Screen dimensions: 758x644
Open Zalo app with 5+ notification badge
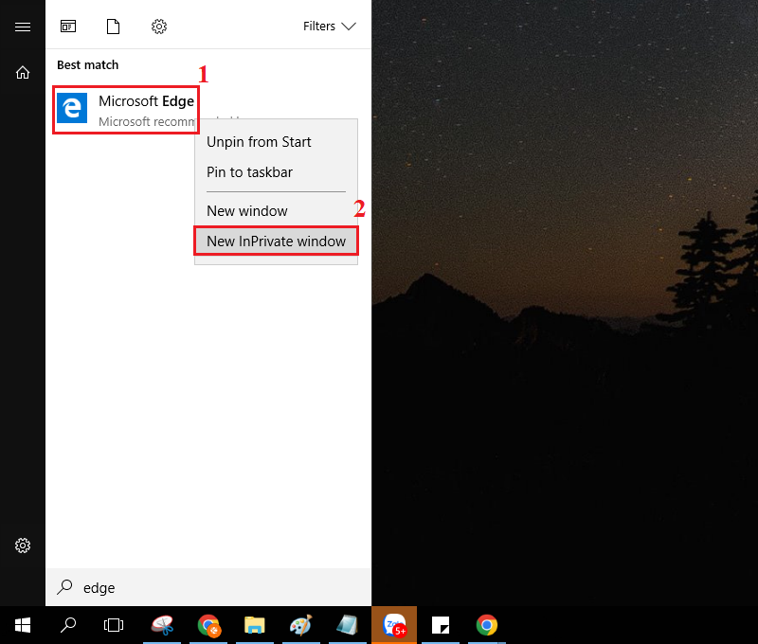pyautogui.click(x=393, y=625)
